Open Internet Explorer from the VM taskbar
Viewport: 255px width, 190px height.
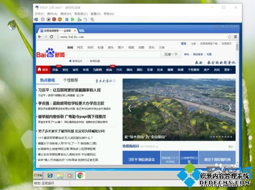(50, 175)
